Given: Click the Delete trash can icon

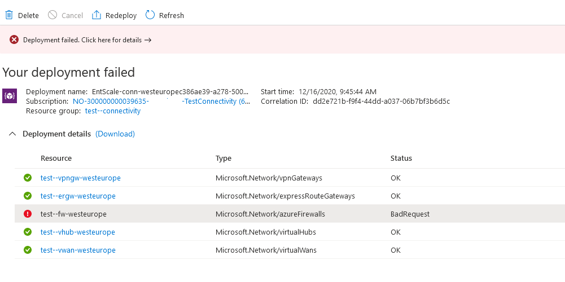Looking at the screenshot, I should (9, 15).
